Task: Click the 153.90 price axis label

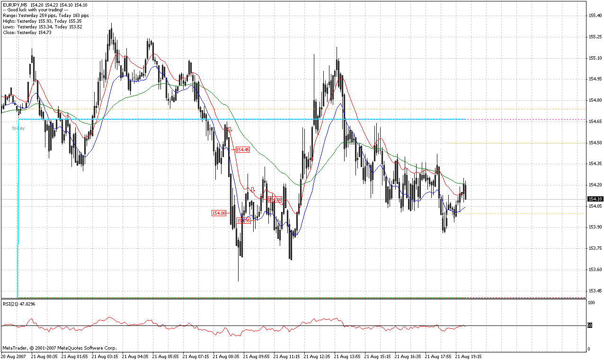Action: coord(595,227)
